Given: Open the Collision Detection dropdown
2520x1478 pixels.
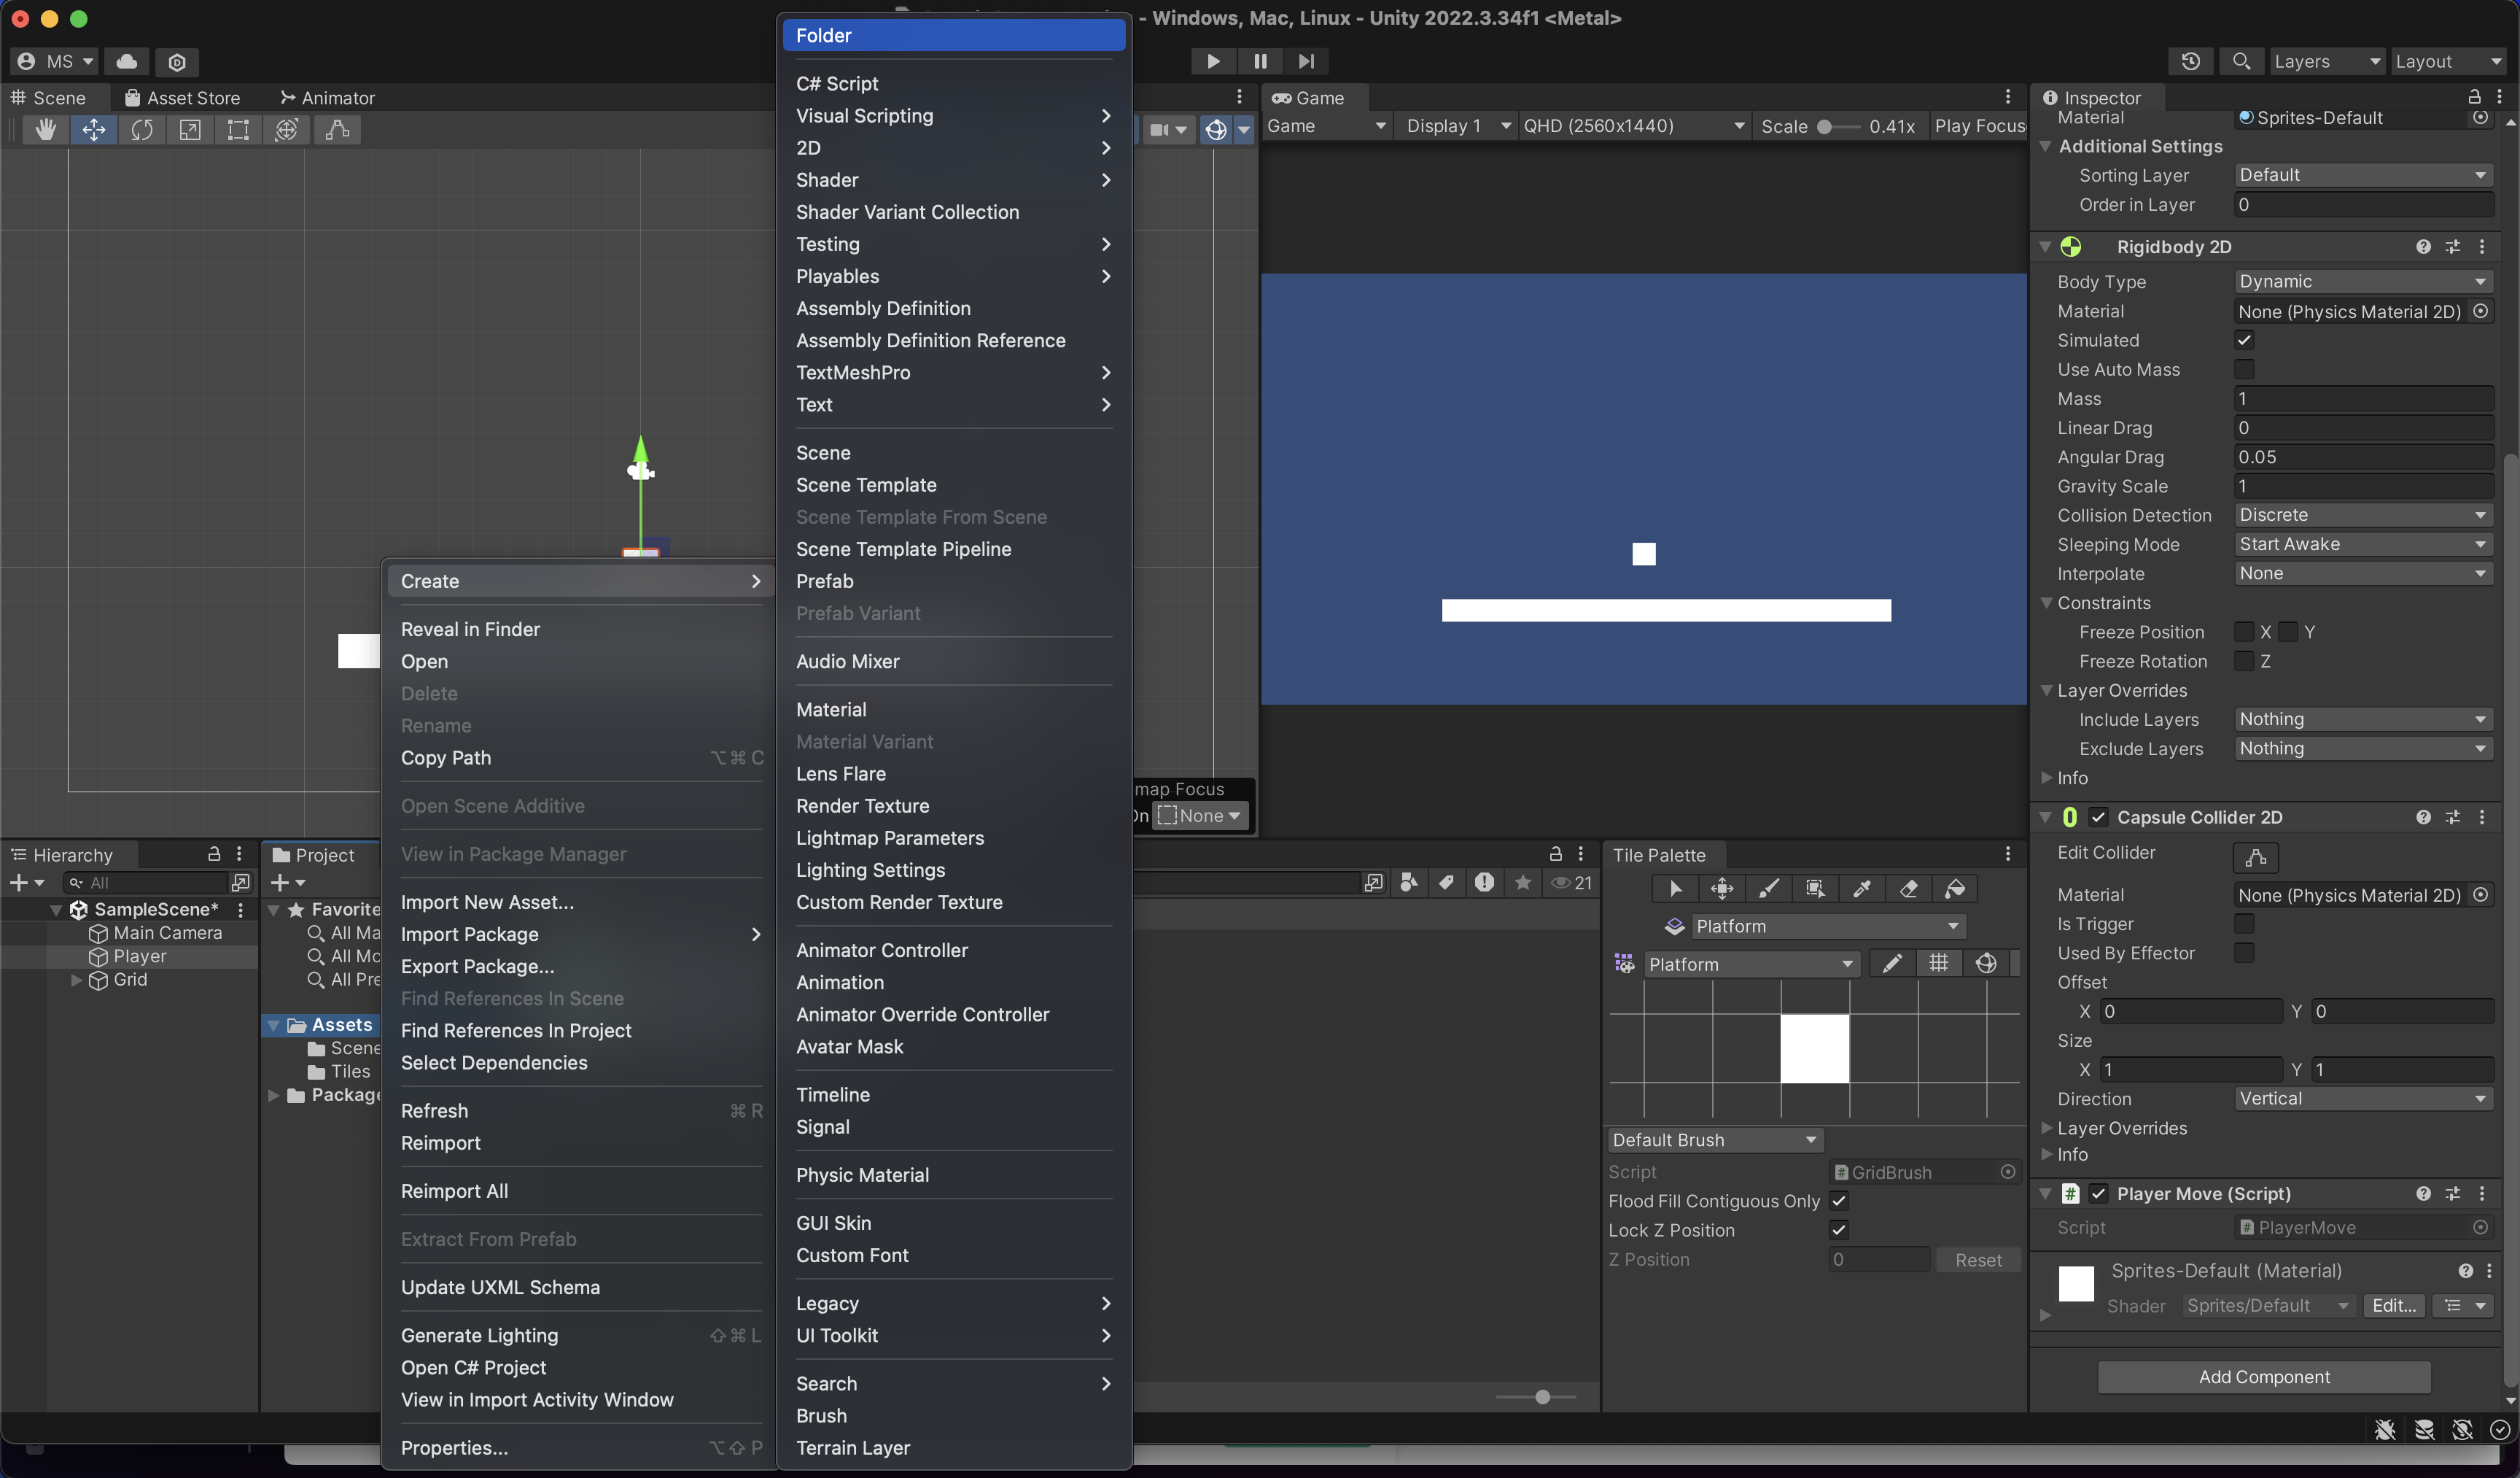Looking at the screenshot, I should (x=2362, y=515).
